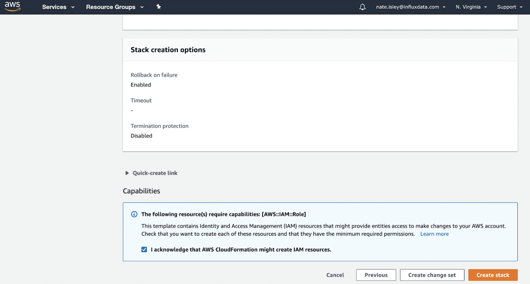
Task: Click Cancel to abandon stack creation
Action: (x=335, y=275)
